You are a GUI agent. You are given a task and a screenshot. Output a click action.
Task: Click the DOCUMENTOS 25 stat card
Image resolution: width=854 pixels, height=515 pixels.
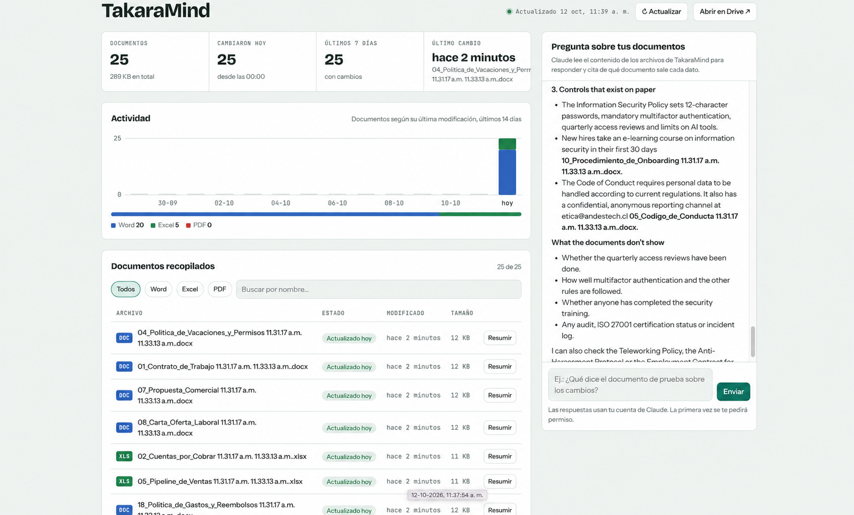[155, 62]
